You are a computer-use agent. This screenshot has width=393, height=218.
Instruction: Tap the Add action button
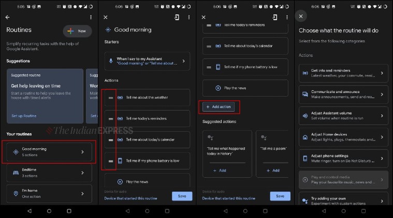tap(219, 107)
